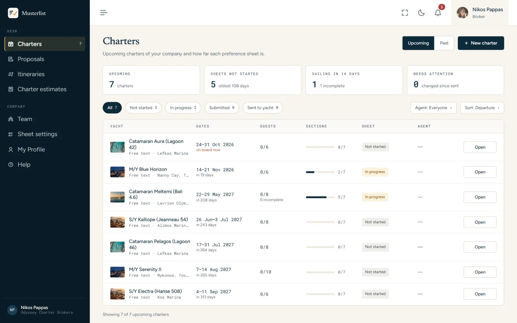Open the Sort: Departure dropdown

point(482,108)
